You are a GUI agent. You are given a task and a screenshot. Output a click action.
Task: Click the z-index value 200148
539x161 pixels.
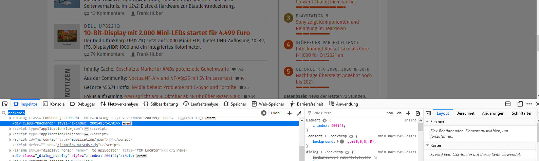coord(338,125)
